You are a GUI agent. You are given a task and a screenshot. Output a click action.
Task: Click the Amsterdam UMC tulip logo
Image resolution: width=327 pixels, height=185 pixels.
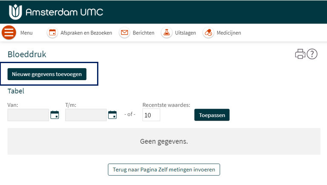coord(15,12)
